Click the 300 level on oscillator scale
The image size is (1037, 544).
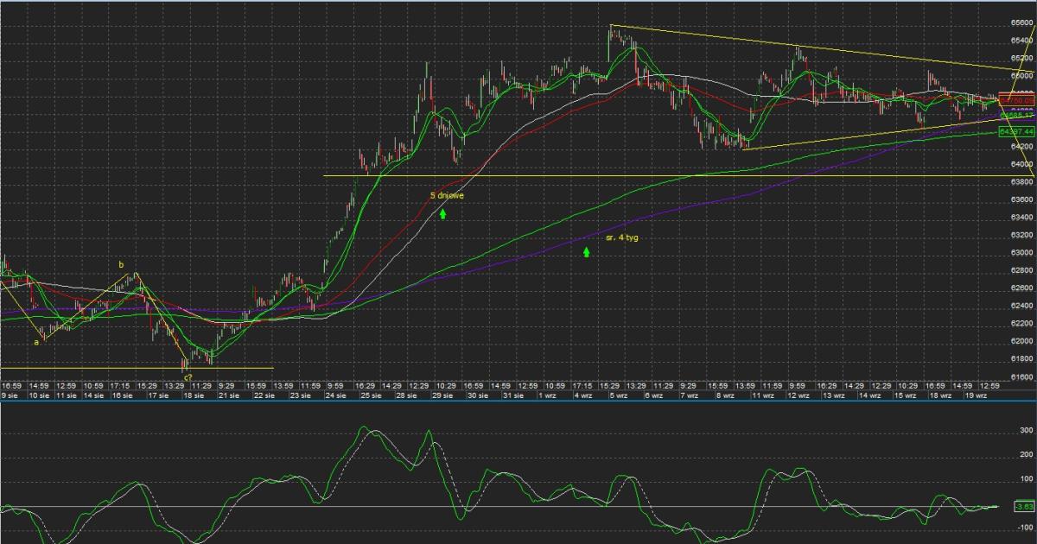point(1027,429)
